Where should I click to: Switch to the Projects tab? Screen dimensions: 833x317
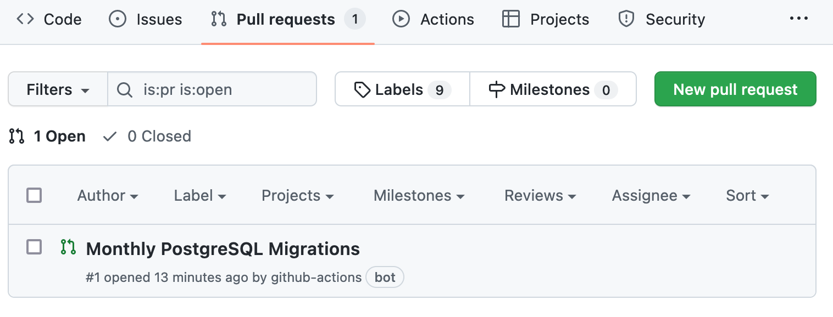[546, 19]
